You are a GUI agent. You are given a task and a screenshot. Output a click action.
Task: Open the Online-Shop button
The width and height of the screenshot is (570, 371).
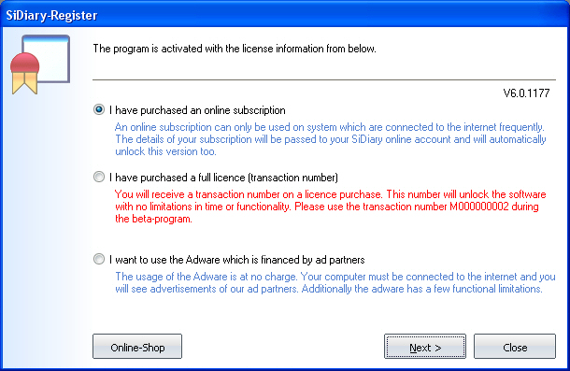point(137,347)
